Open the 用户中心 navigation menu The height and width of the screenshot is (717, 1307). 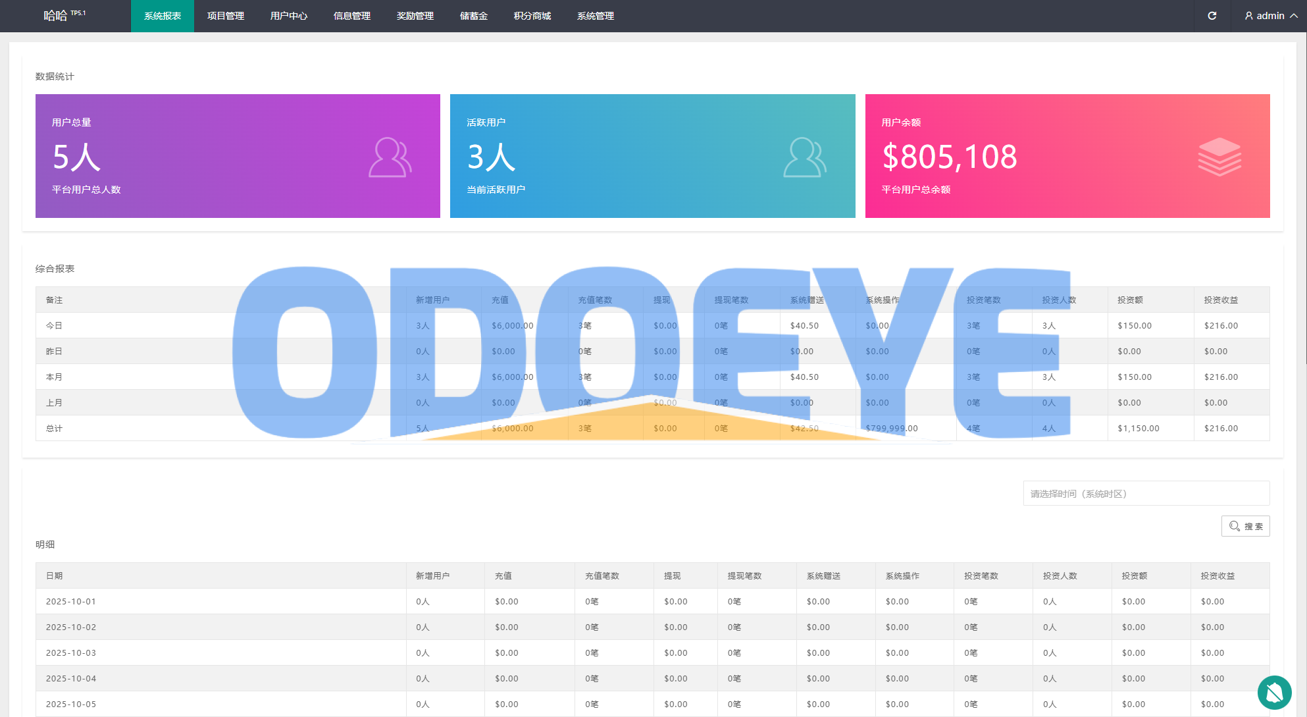pyautogui.click(x=289, y=16)
